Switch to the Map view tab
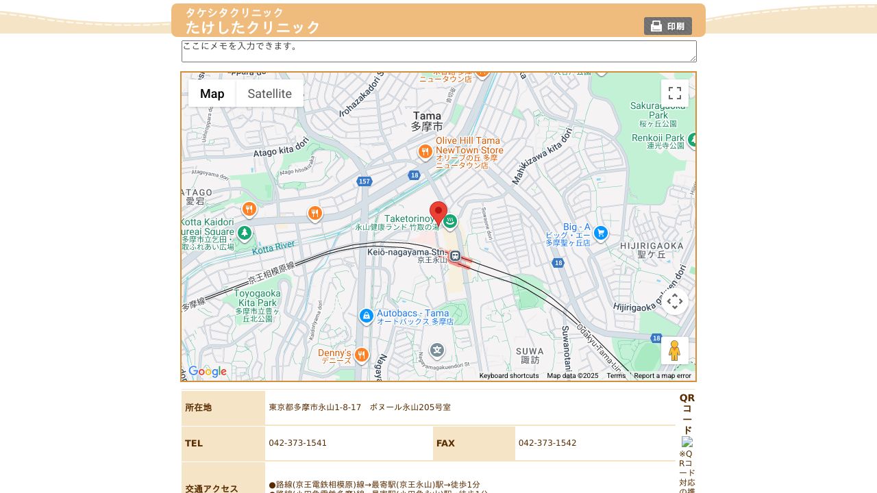This screenshot has width=877, height=493. pyautogui.click(x=212, y=93)
